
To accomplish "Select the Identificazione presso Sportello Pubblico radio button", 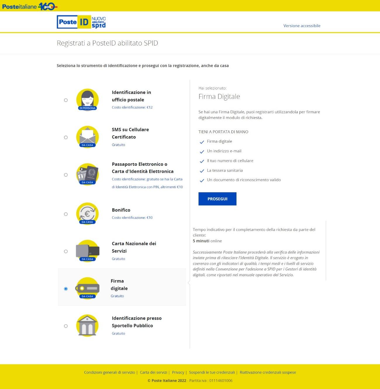I will (x=66, y=326).
